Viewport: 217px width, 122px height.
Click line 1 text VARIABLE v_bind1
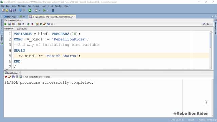(31, 34)
